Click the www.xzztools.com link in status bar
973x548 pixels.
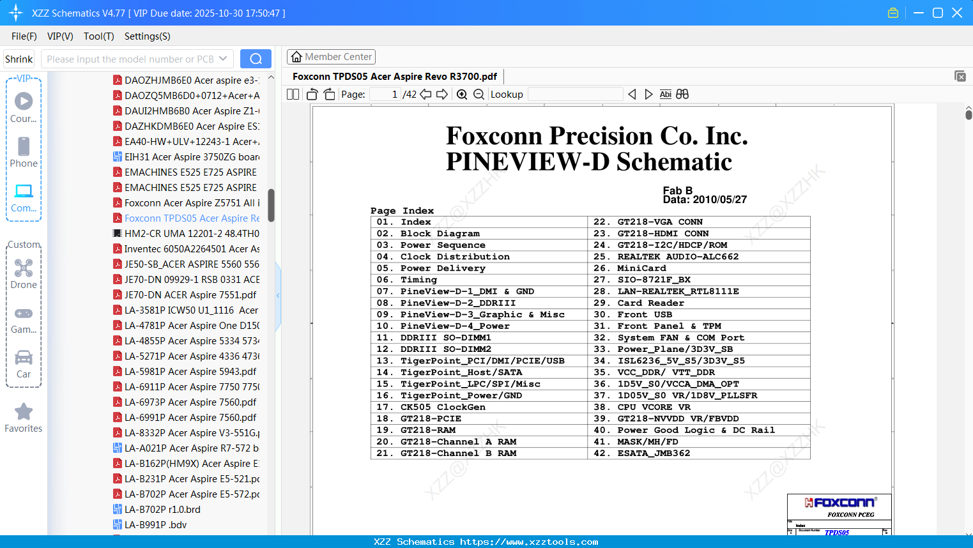pyautogui.click(x=530, y=542)
